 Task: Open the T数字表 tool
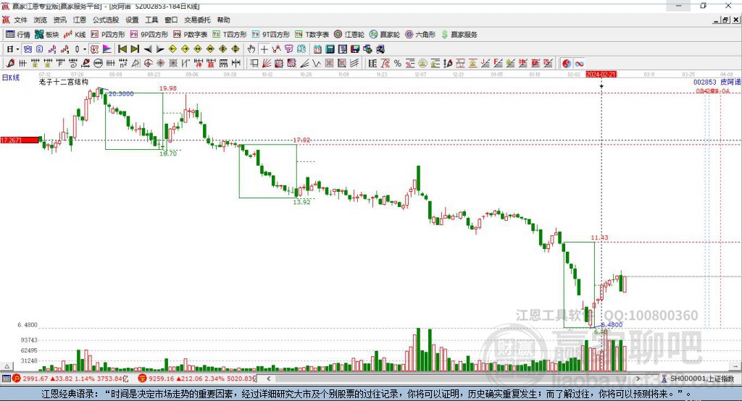pyautogui.click(x=312, y=35)
